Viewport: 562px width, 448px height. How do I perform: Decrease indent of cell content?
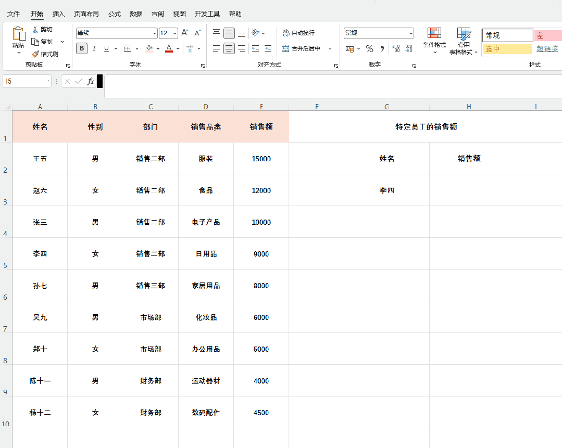(256, 48)
